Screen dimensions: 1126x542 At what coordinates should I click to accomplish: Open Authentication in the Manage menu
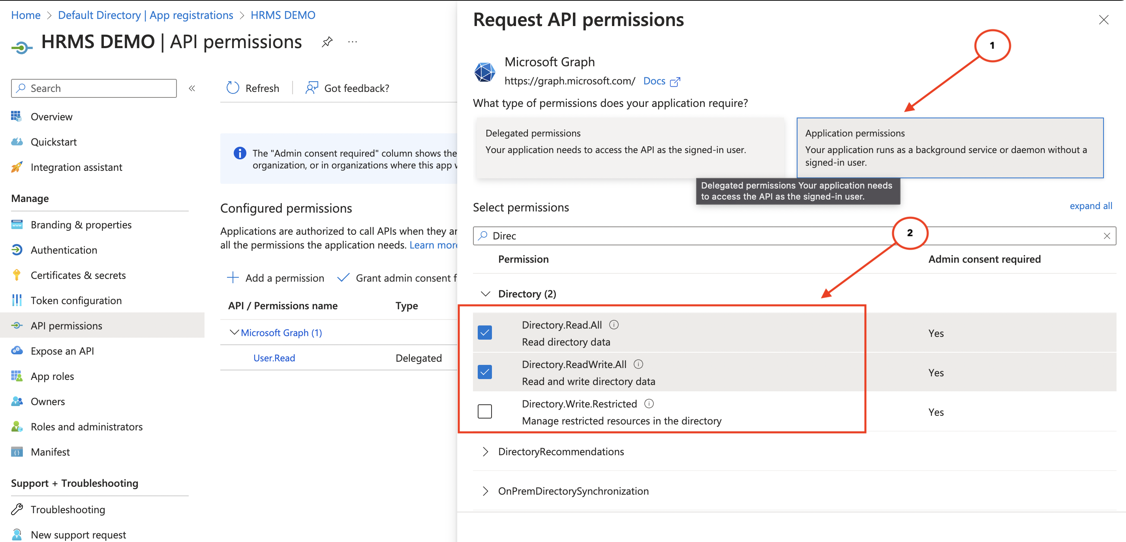point(64,250)
